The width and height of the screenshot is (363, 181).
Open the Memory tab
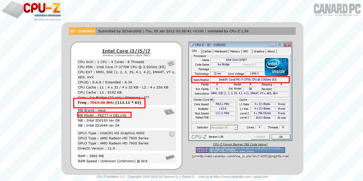coord(235,51)
